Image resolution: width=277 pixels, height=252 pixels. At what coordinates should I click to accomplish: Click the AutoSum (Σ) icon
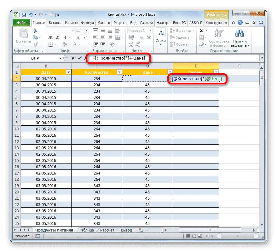point(201,30)
